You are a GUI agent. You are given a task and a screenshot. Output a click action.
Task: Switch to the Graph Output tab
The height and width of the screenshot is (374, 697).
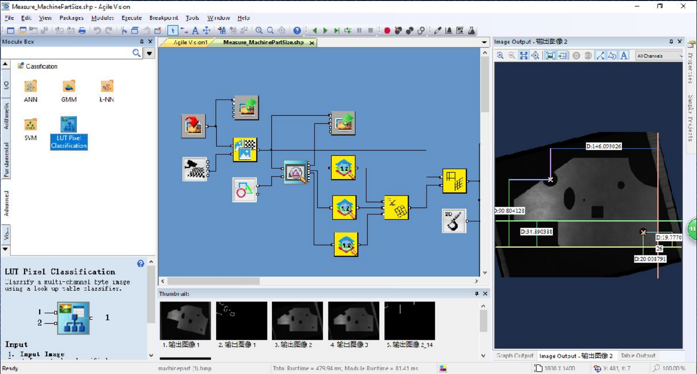point(515,356)
